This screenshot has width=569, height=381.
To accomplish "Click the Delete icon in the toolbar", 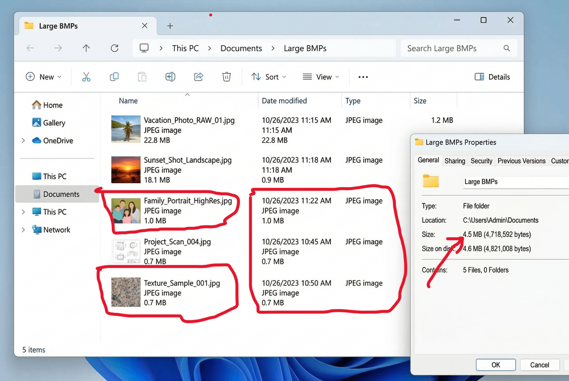I will pyautogui.click(x=226, y=77).
